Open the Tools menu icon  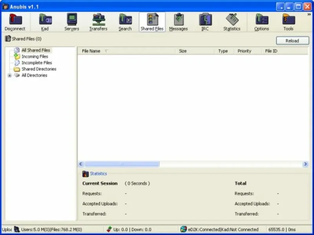pos(288,22)
